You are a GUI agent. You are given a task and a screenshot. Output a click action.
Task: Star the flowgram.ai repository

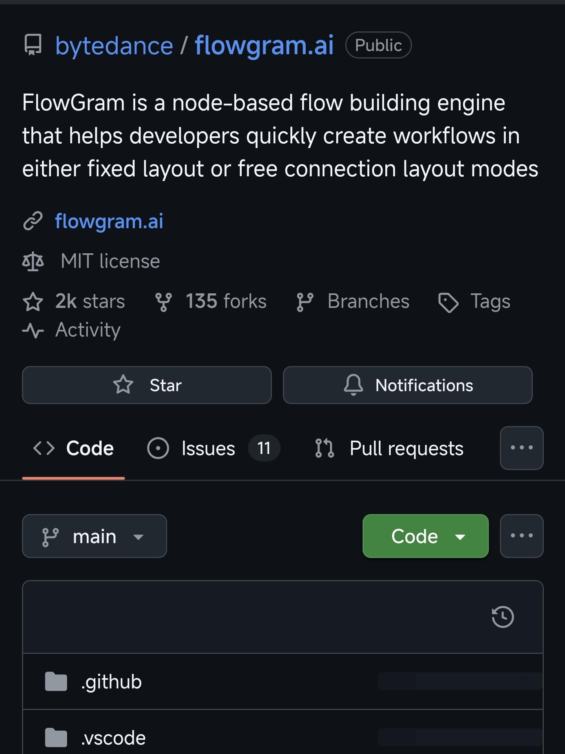pyautogui.click(x=147, y=385)
